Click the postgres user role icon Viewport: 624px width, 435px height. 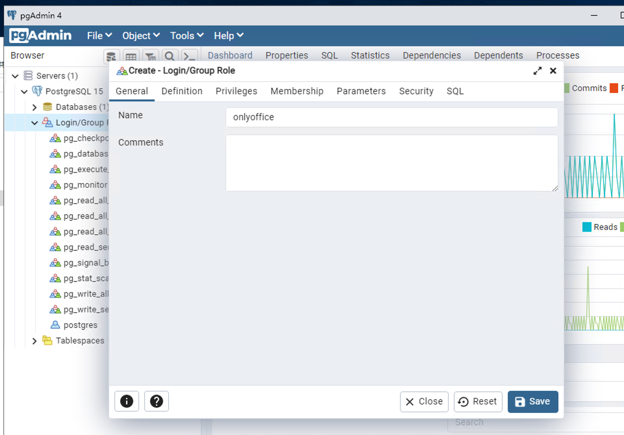[x=55, y=325]
